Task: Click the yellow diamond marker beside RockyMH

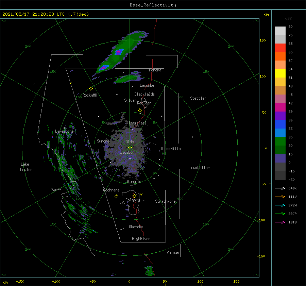Action: click(x=91, y=89)
